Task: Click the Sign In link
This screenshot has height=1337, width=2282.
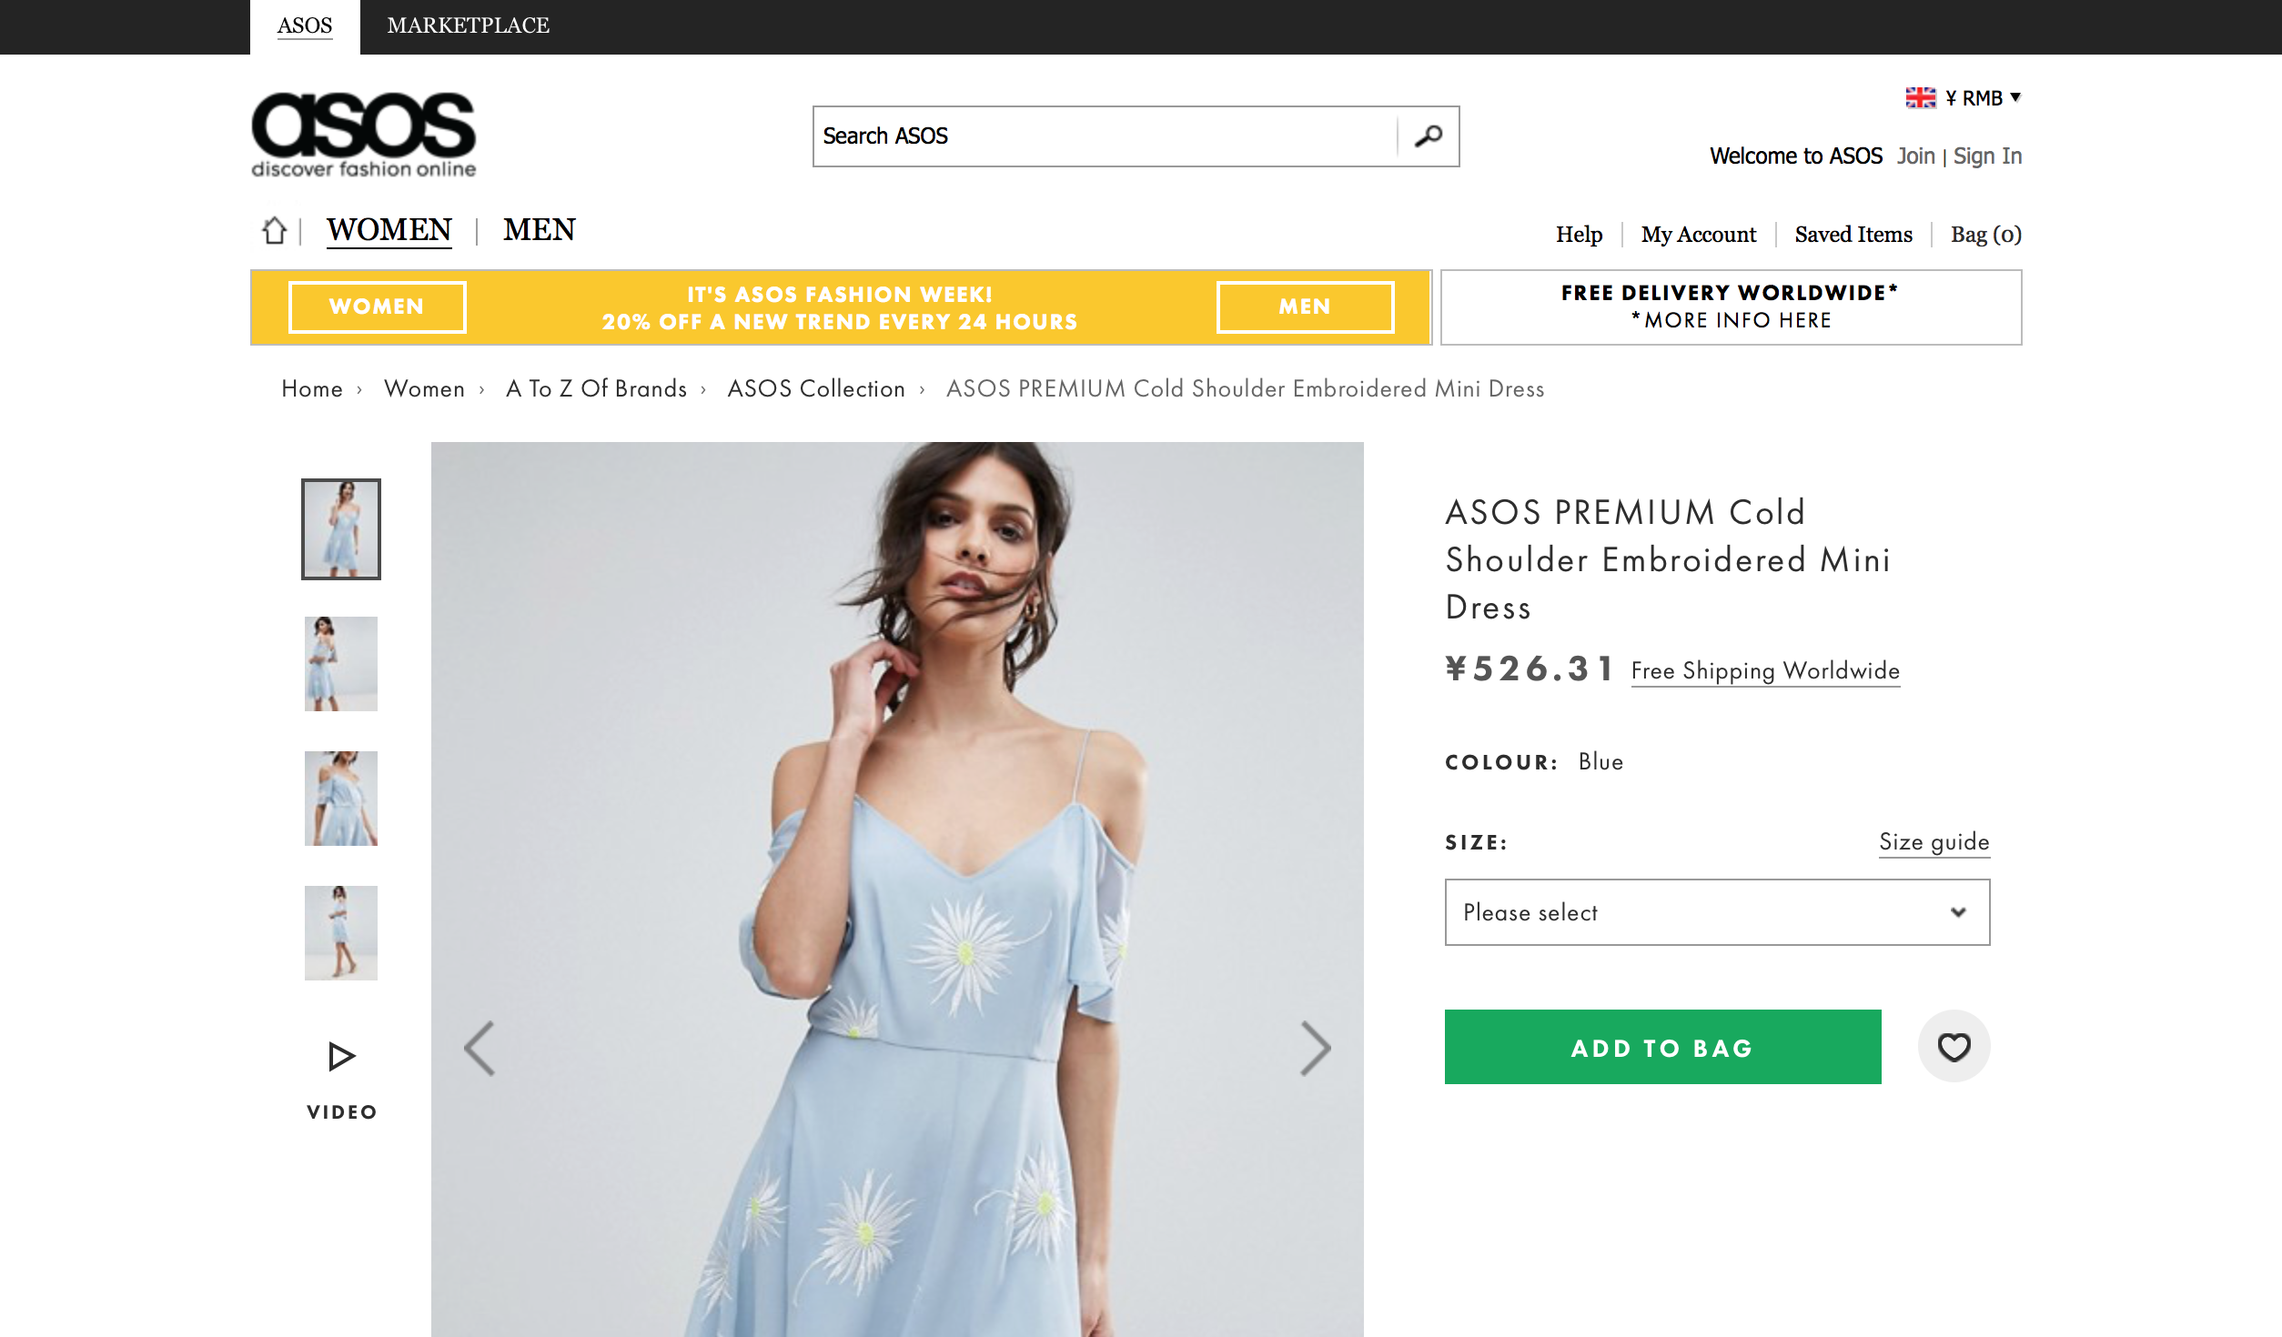Action: 1987,156
